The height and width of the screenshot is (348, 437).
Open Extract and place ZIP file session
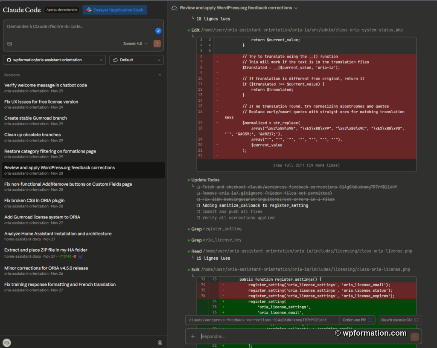83,253
